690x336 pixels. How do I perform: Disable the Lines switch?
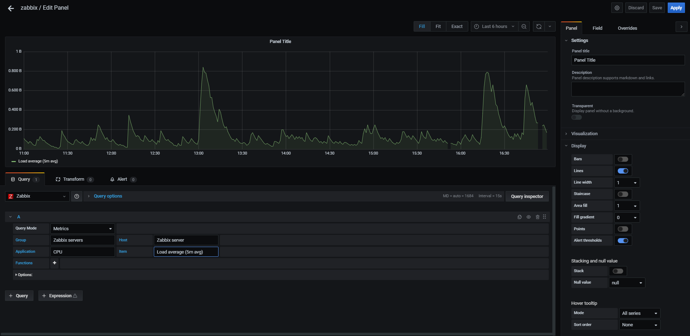pyautogui.click(x=623, y=171)
